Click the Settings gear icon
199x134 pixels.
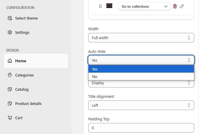pyautogui.click(x=10, y=32)
